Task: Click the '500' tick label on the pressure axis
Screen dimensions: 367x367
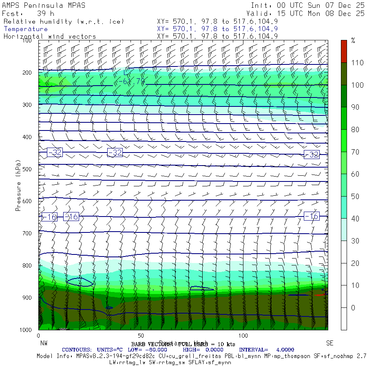Action: coord(27,169)
